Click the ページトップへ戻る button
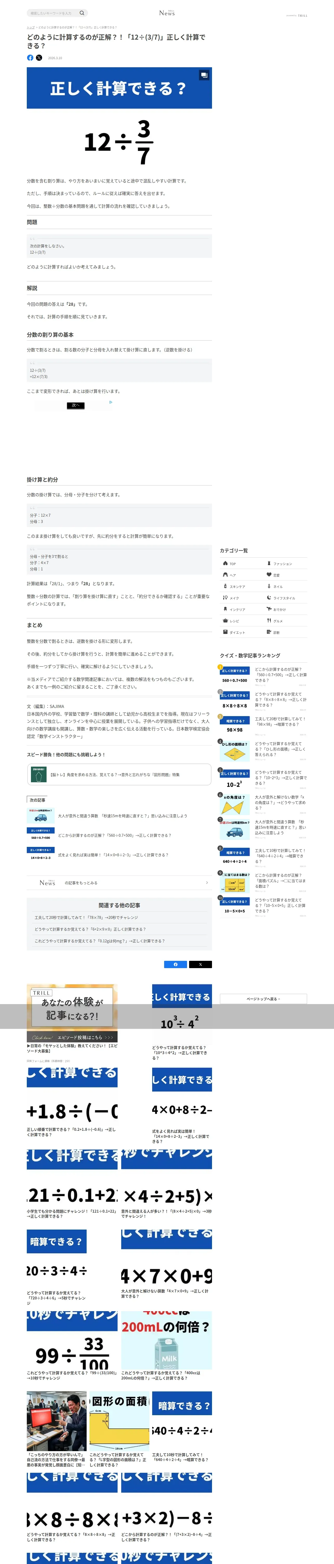Viewport: 334px width, 1564px height. click(263, 999)
